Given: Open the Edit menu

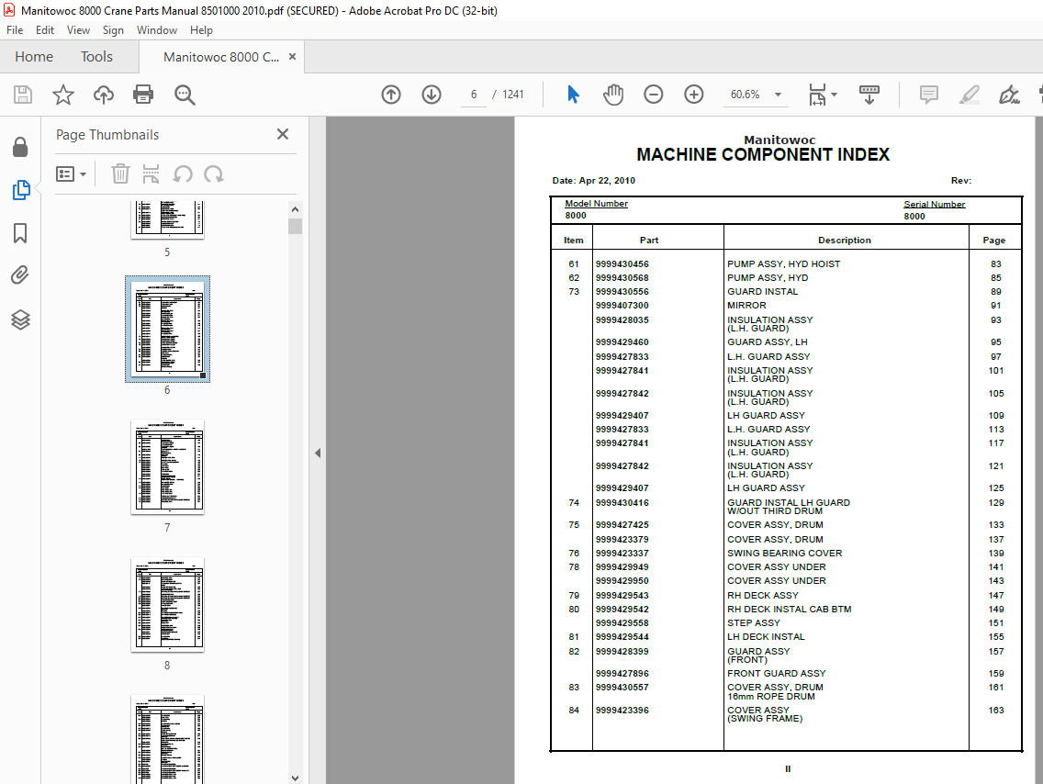Looking at the screenshot, I should pos(45,30).
